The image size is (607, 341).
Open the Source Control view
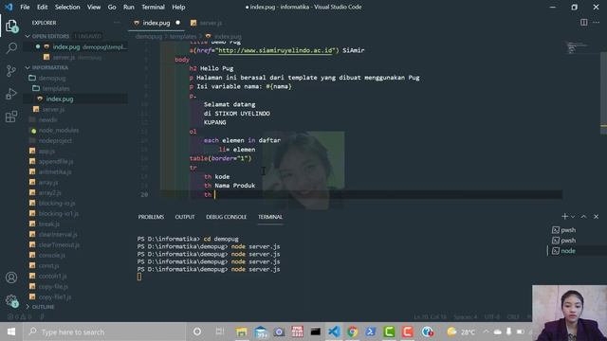point(11,71)
